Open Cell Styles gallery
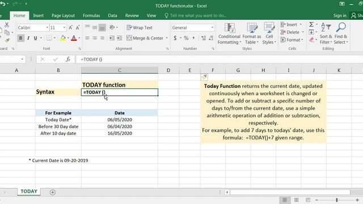This screenshot has height=204, width=363. point(269,33)
